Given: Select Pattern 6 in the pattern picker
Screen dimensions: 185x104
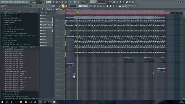Looking at the screenshot, I should tap(46, 31).
